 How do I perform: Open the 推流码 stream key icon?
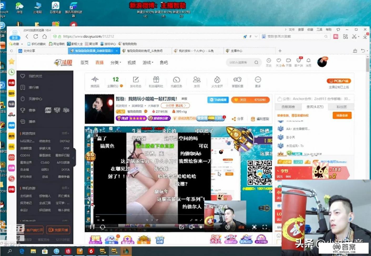tap(95, 80)
